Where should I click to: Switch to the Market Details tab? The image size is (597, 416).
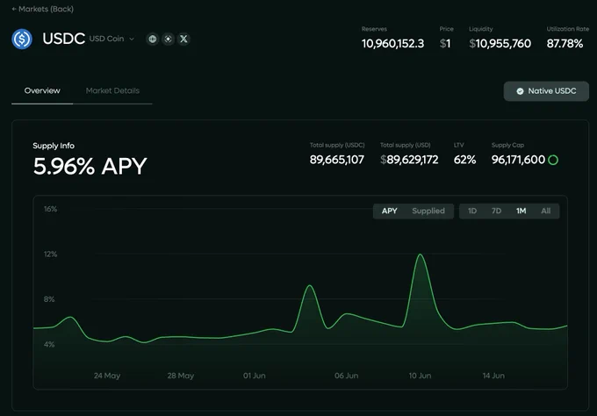click(112, 90)
